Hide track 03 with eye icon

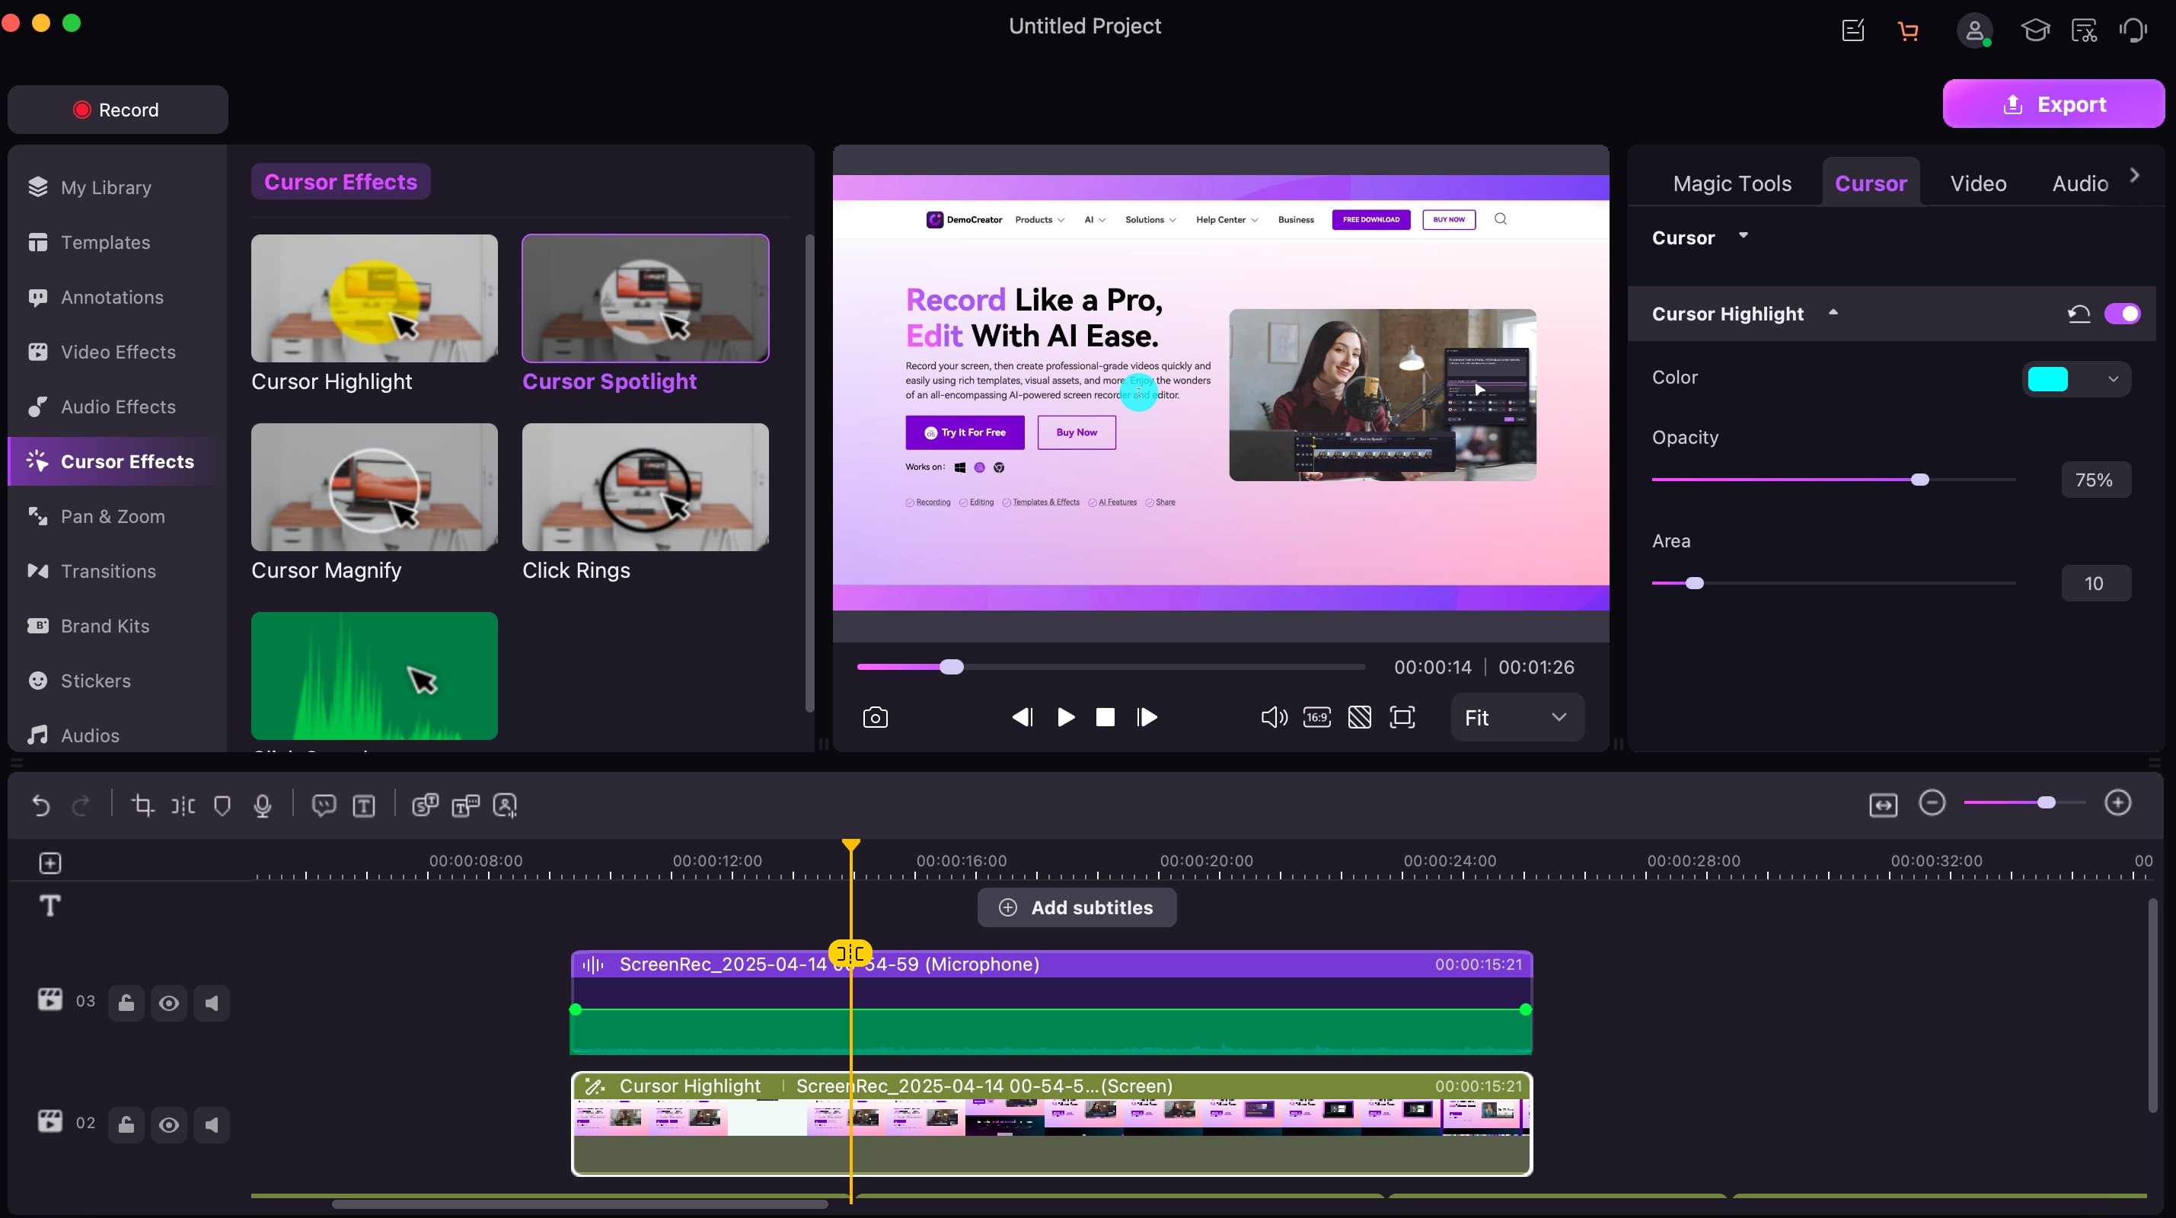point(169,1003)
